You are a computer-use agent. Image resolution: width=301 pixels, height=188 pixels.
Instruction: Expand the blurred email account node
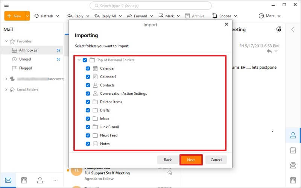[x=6, y=79]
